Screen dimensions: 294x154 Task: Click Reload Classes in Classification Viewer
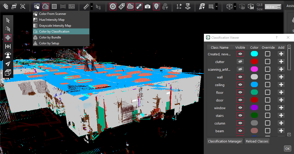pos(257,141)
